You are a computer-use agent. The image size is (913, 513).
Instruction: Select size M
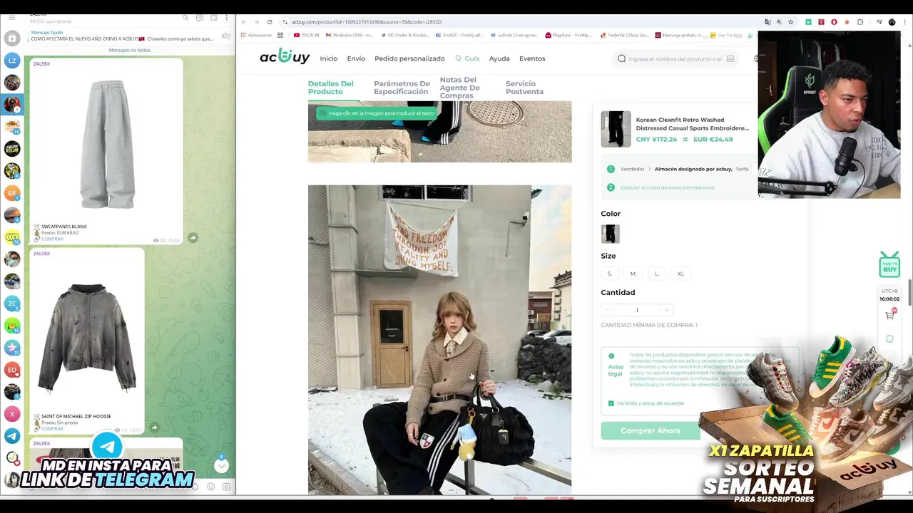[633, 274]
